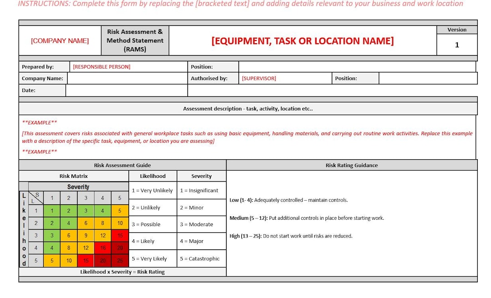Click the orange 8 cell in likelihood row 4
The height and width of the screenshot is (298, 491).
click(69, 248)
